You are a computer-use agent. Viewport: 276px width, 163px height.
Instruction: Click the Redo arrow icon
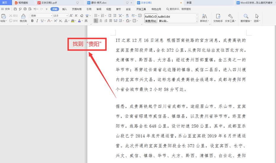pyautogui.click(x=42, y=9)
